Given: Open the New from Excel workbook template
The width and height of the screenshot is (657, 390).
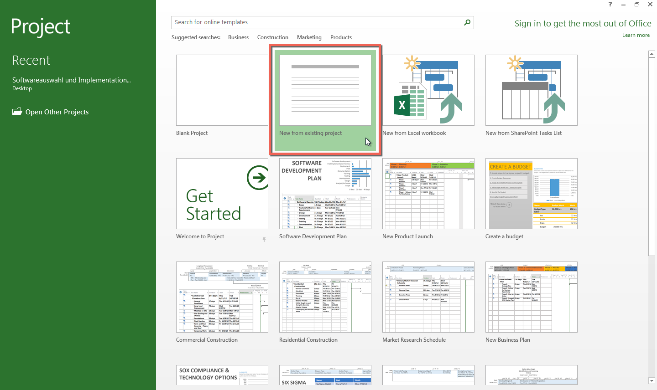Looking at the screenshot, I should [428, 90].
